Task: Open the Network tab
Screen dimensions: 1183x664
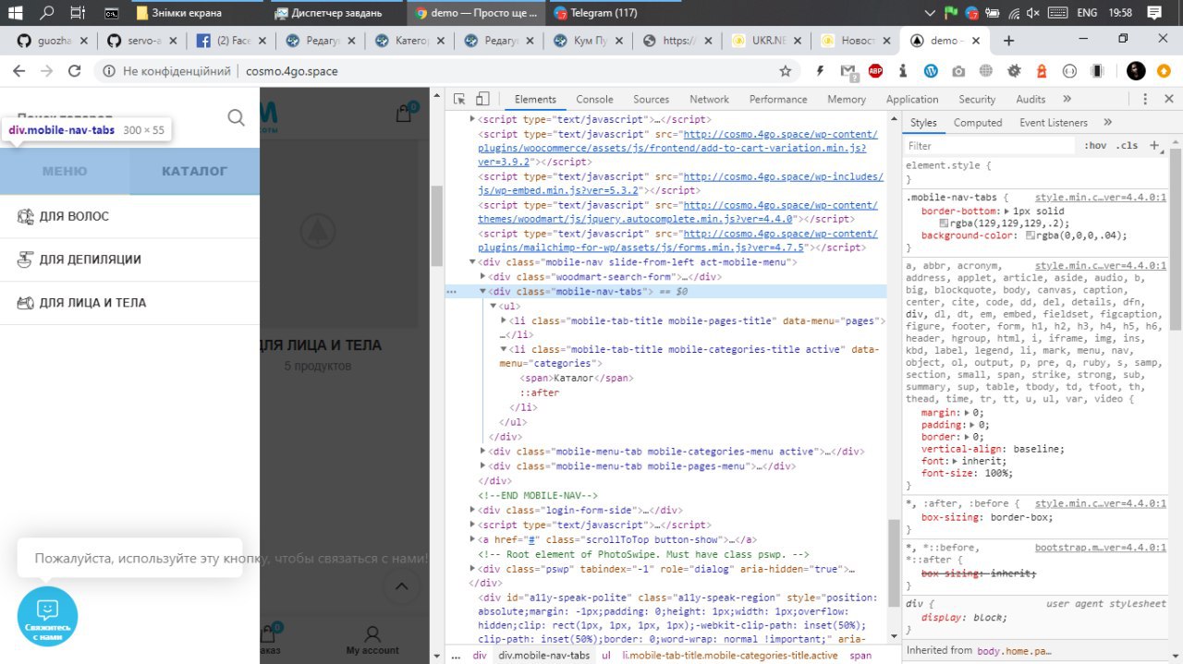Action: click(x=709, y=100)
